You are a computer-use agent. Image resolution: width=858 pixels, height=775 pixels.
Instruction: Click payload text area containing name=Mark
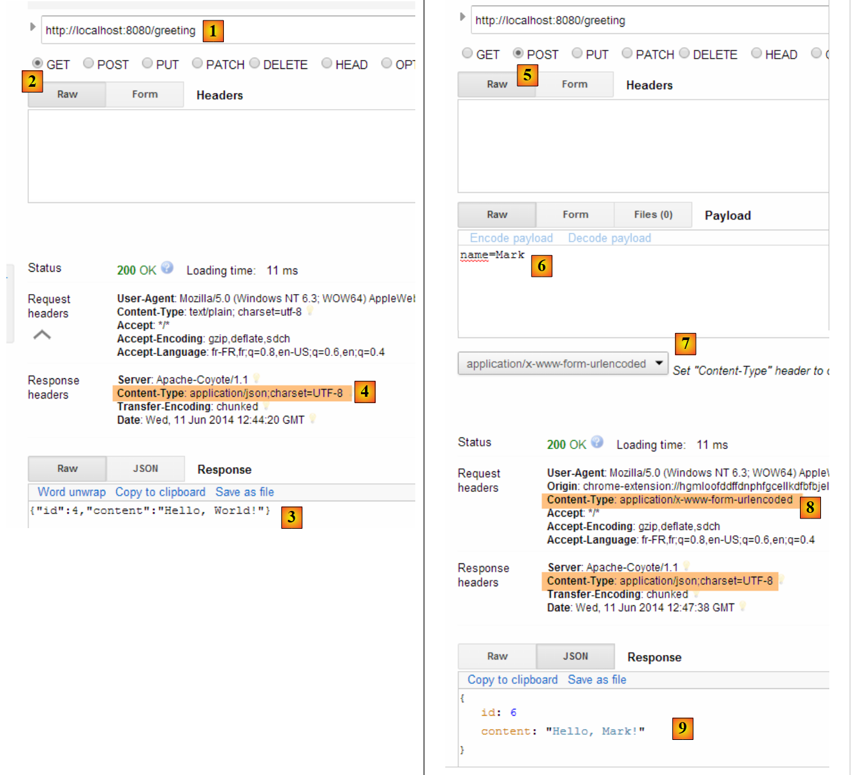click(638, 293)
